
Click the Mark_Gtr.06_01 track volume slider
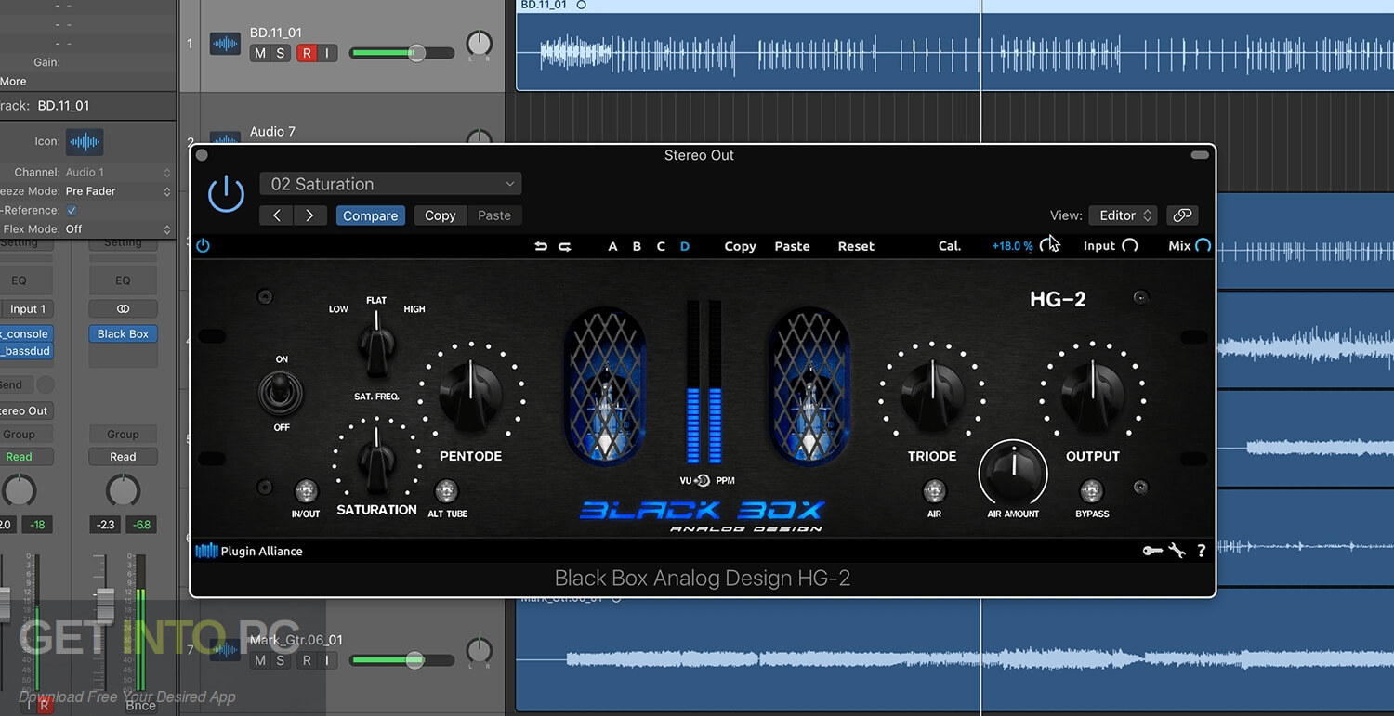401,660
